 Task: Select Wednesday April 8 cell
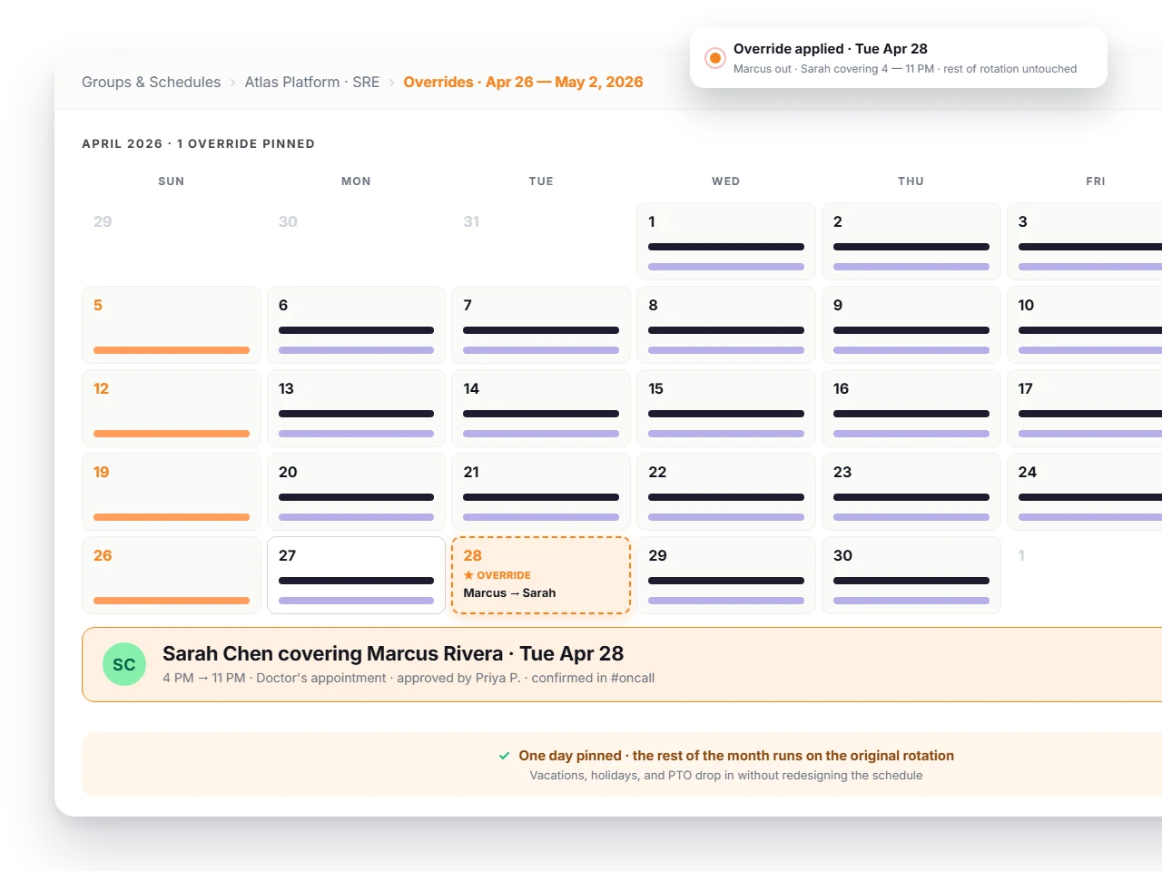[x=726, y=325]
